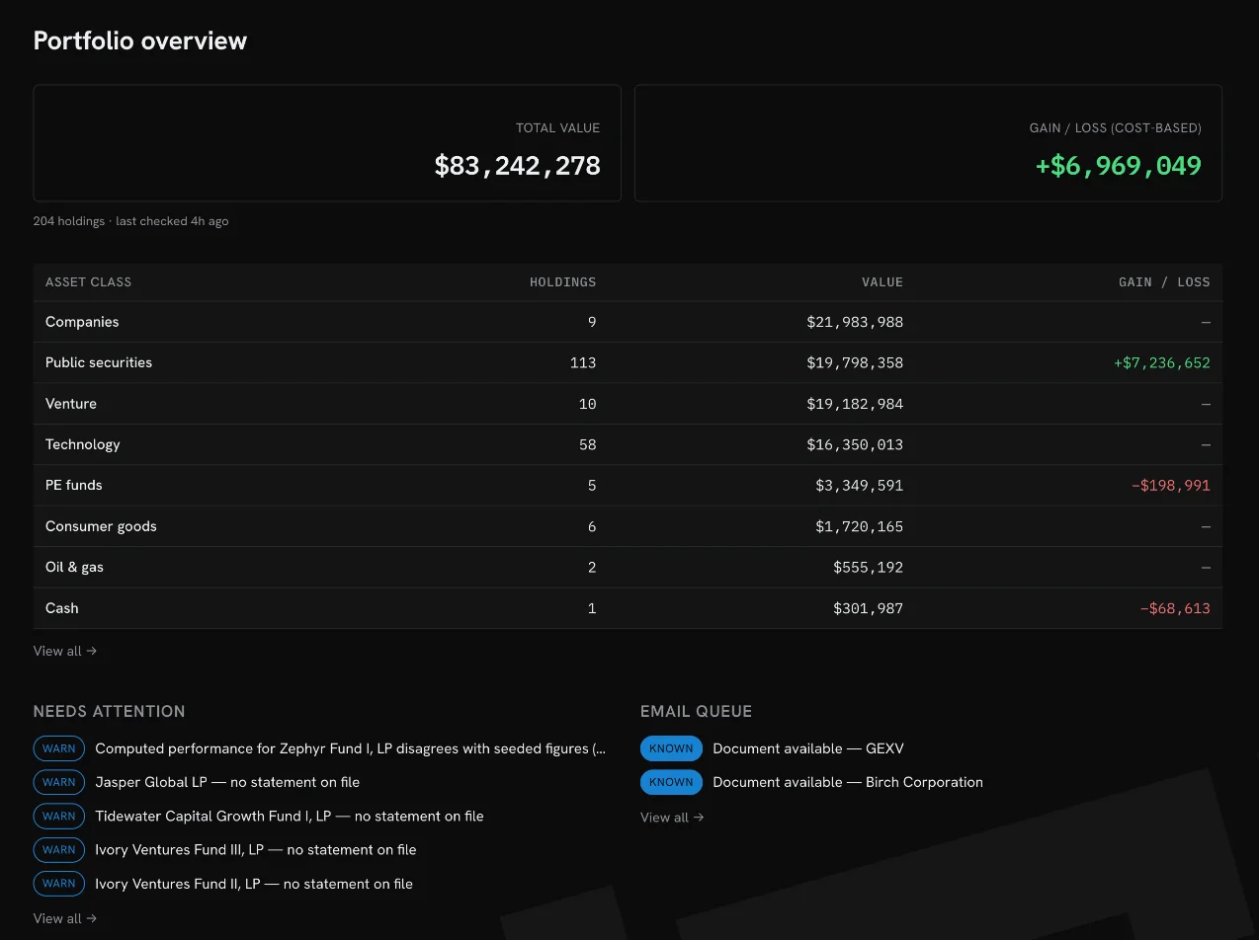Image resolution: width=1259 pixels, height=940 pixels.
Task: Open Jasper Global LP no statement warning
Action: tap(227, 782)
